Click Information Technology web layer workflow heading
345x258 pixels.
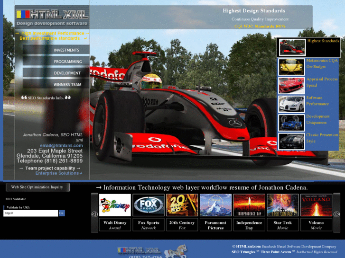pos(205,187)
